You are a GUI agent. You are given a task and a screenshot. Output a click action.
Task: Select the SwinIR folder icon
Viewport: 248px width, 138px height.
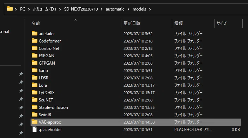(35, 114)
